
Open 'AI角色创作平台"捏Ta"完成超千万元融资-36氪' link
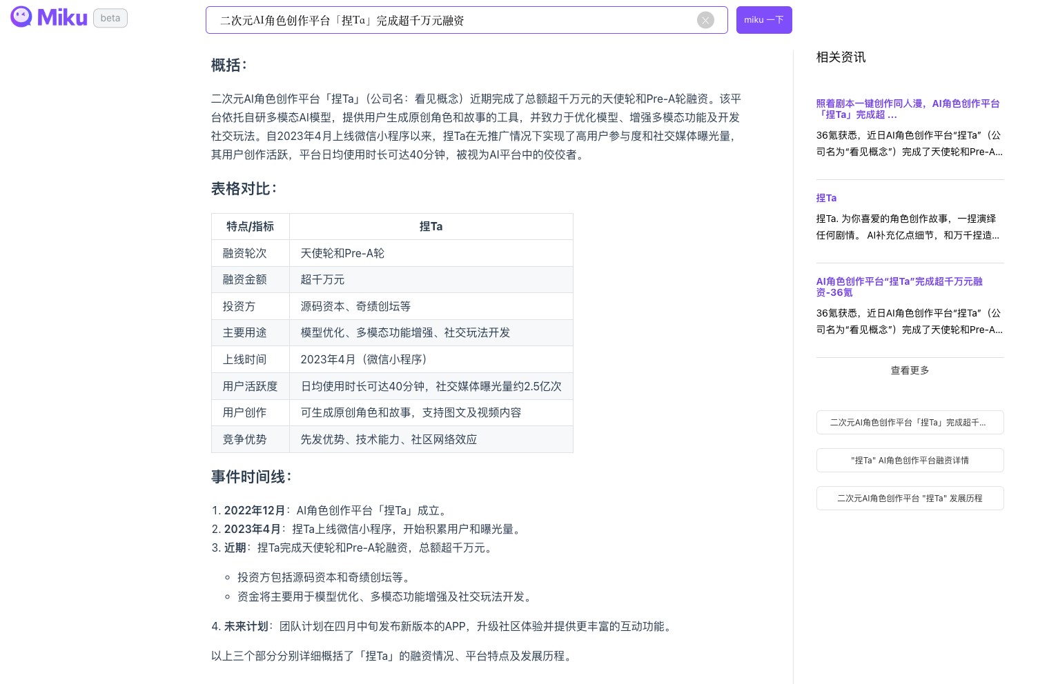899,287
